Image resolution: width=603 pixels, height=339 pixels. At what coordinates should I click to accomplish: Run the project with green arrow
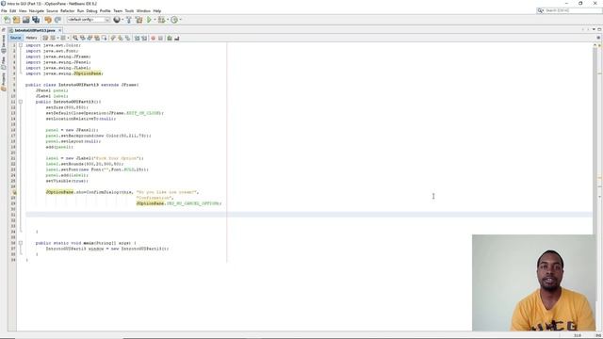[x=149, y=20]
